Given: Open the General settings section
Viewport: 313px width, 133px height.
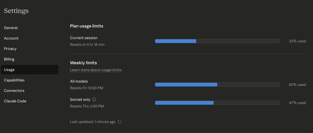Looking at the screenshot, I should 11,28.
